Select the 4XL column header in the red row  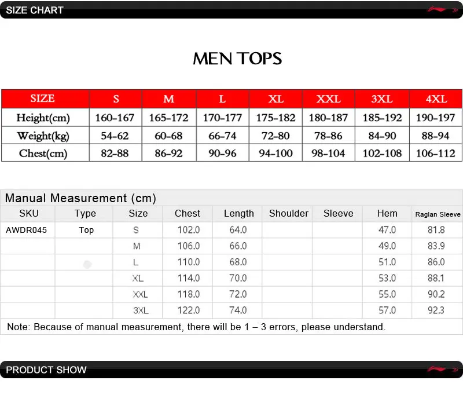pyautogui.click(x=436, y=98)
